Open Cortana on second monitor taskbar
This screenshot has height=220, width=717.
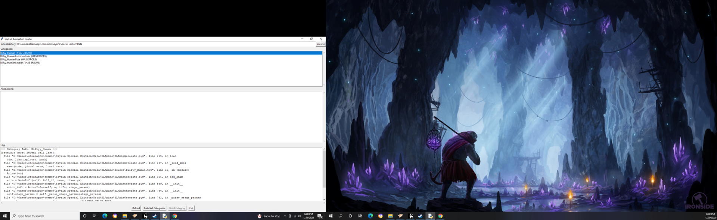[x=350, y=216]
